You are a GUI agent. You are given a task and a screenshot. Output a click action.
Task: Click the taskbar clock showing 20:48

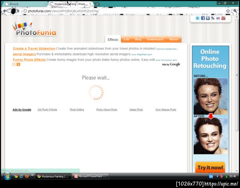232,176
